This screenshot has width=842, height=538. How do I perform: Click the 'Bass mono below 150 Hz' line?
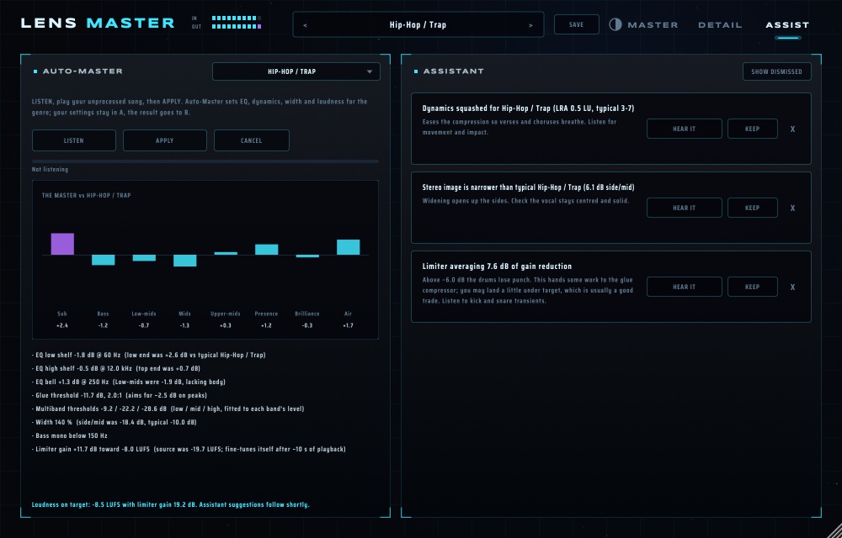coord(70,435)
